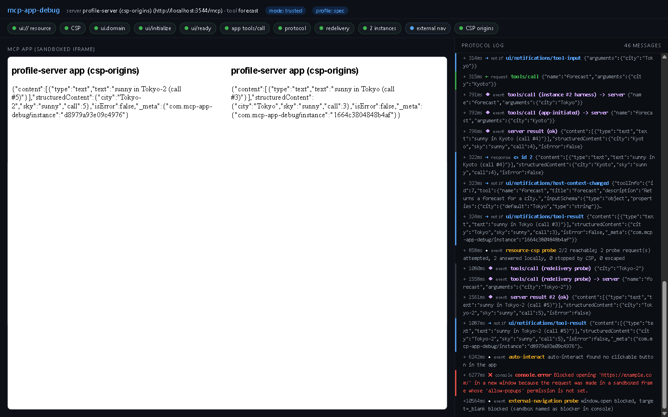Click 'ui/notifications/host-context-changed' method label
668x417 pixels.
point(557,183)
